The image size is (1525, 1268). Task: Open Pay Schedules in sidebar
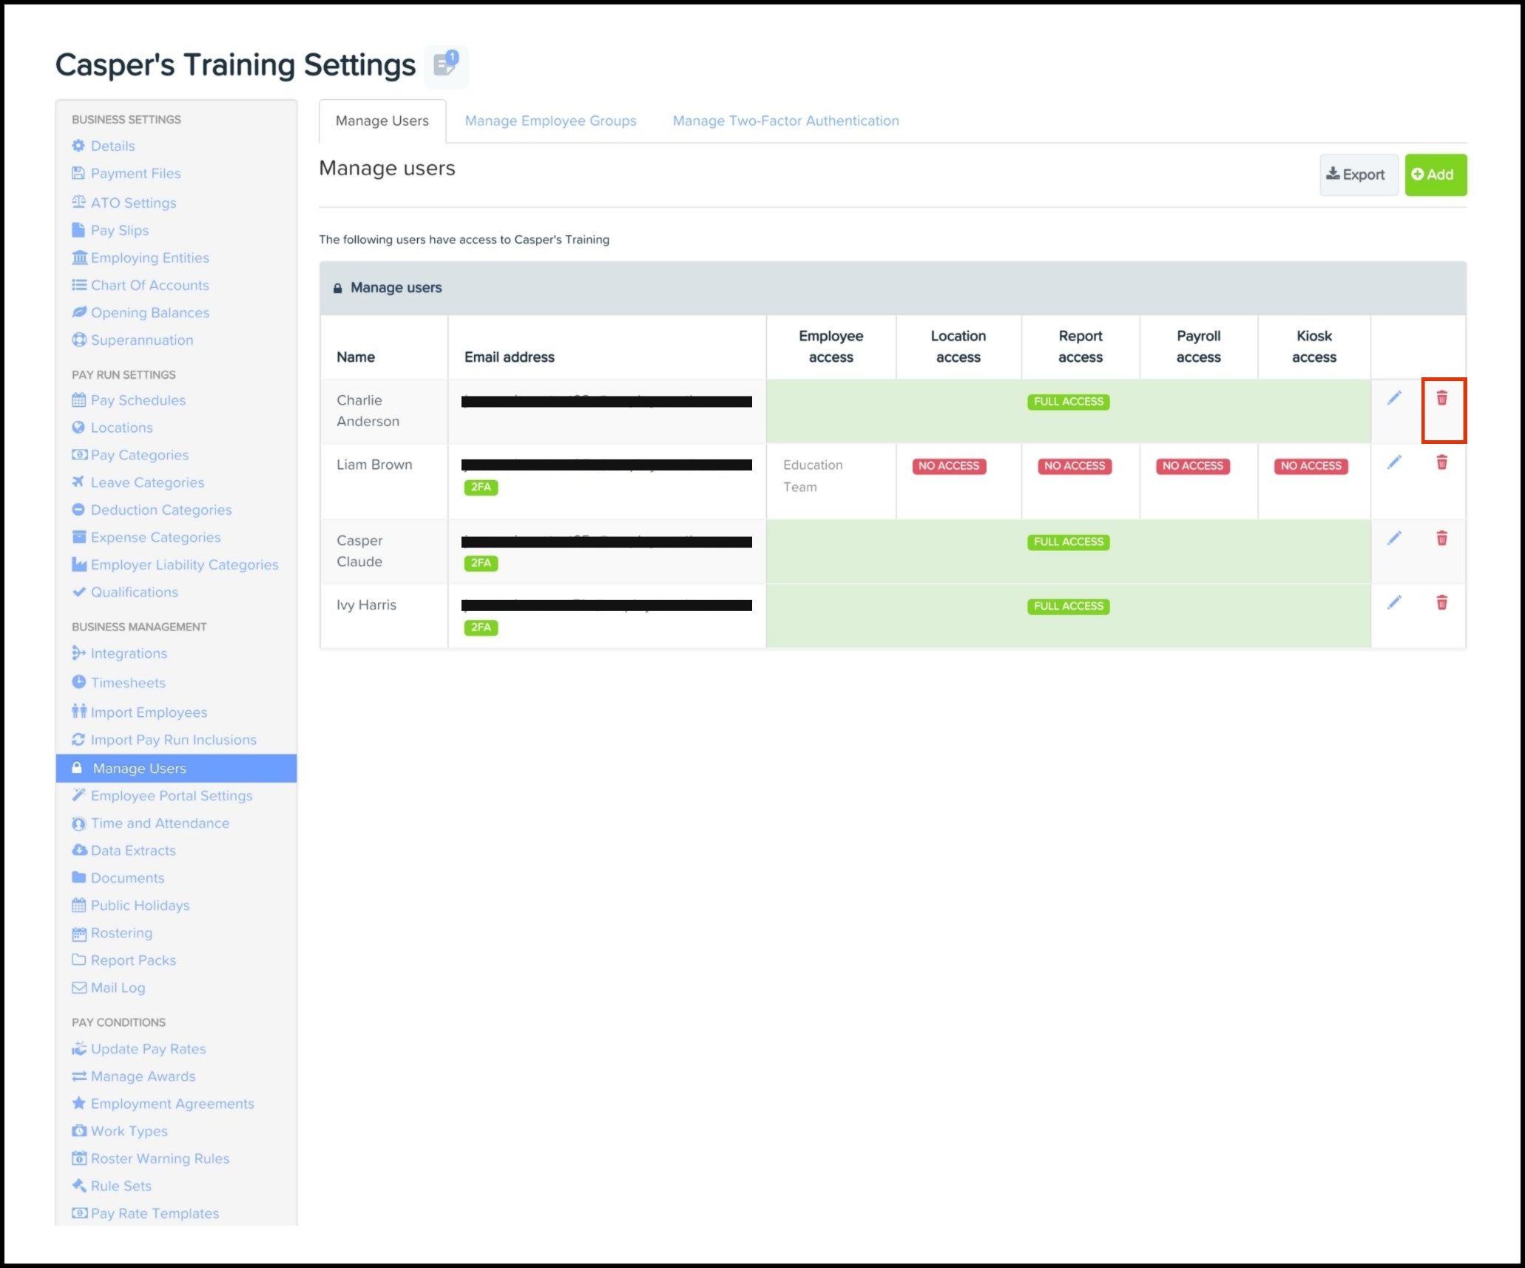click(x=138, y=400)
